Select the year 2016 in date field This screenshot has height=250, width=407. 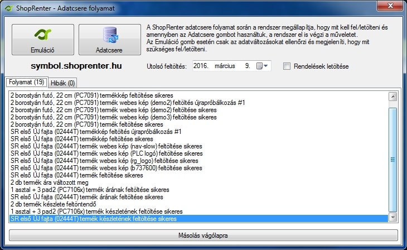coord(201,66)
